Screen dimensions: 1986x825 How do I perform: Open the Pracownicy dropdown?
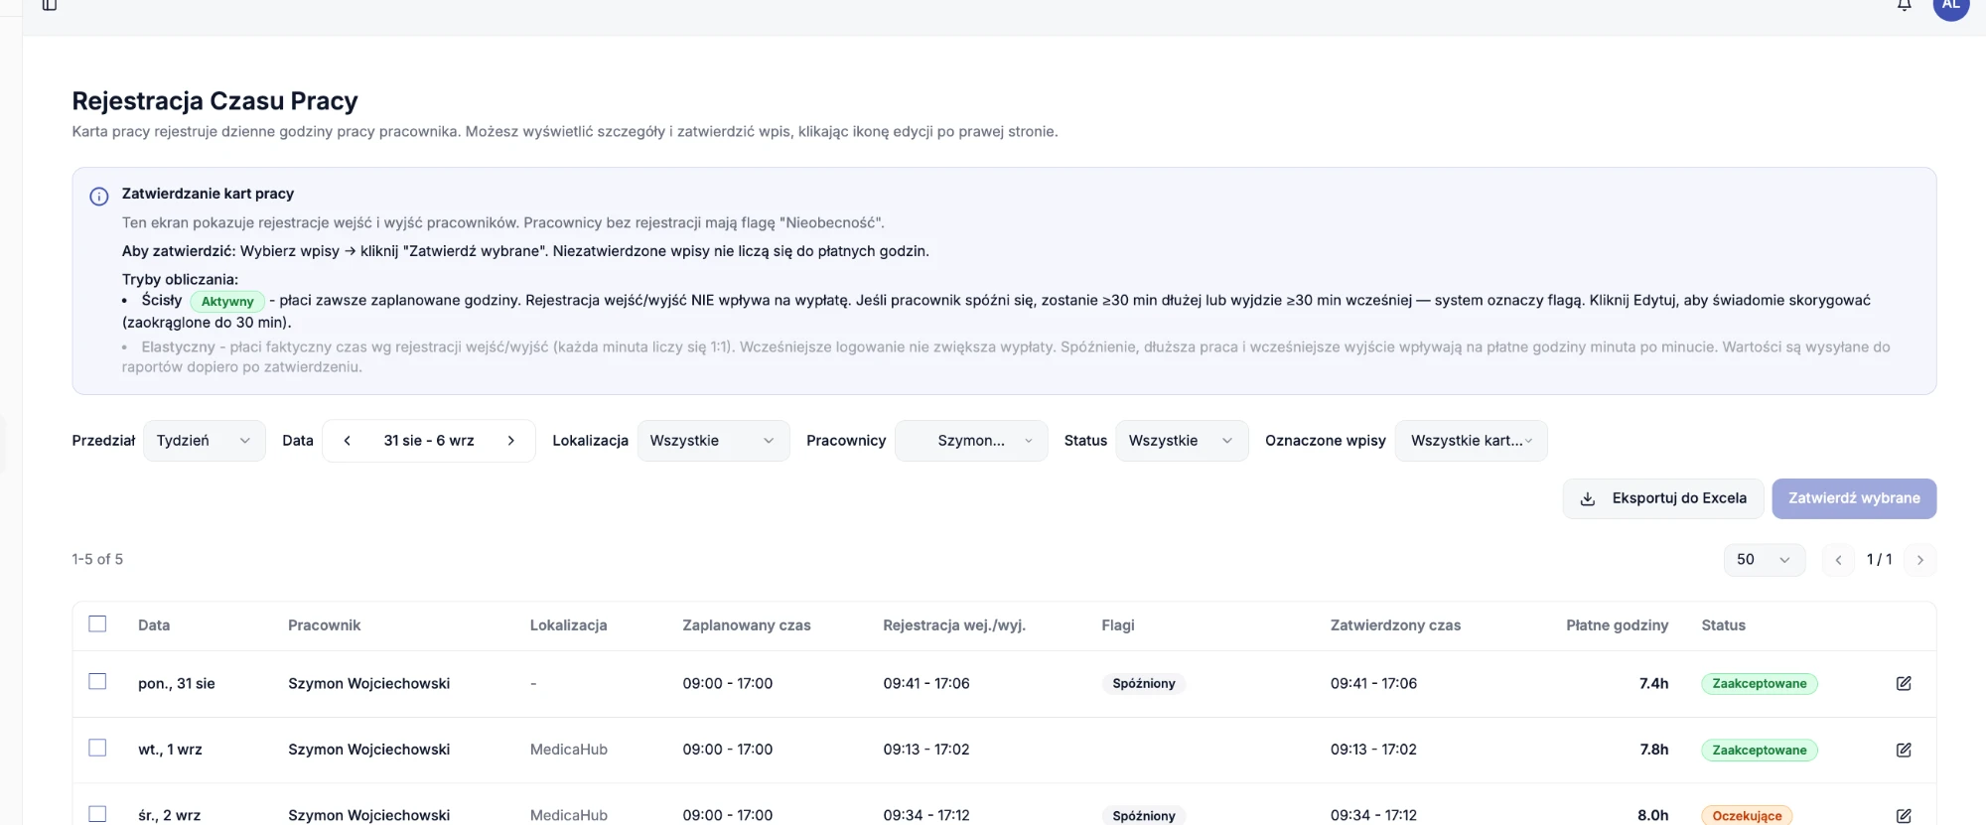[971, 441]
